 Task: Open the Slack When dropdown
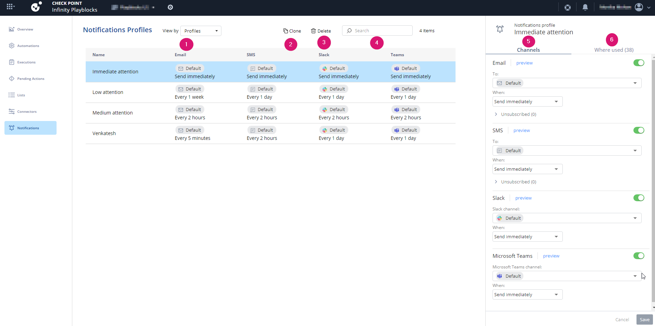click(527, 237)
